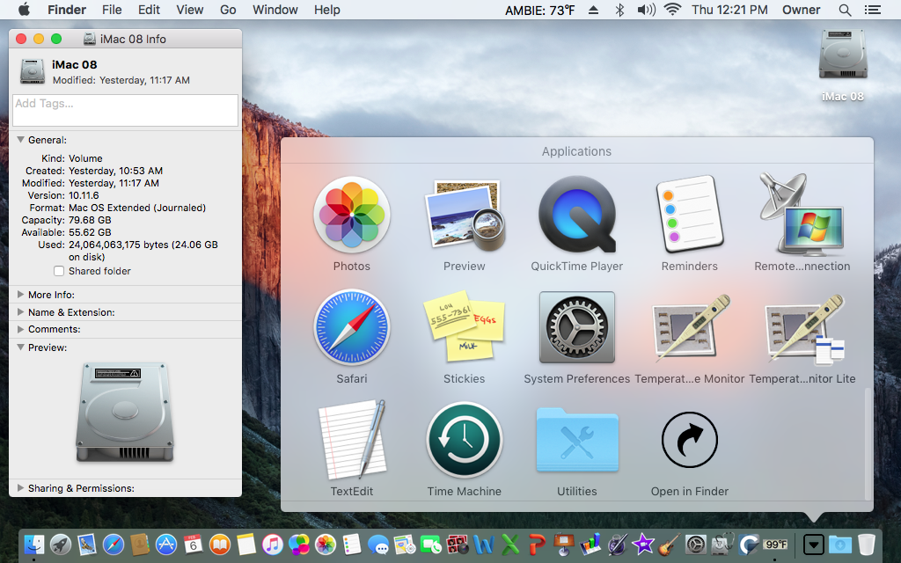
Task: Open Reminders from the Applications stack
Action: (689, 215)
